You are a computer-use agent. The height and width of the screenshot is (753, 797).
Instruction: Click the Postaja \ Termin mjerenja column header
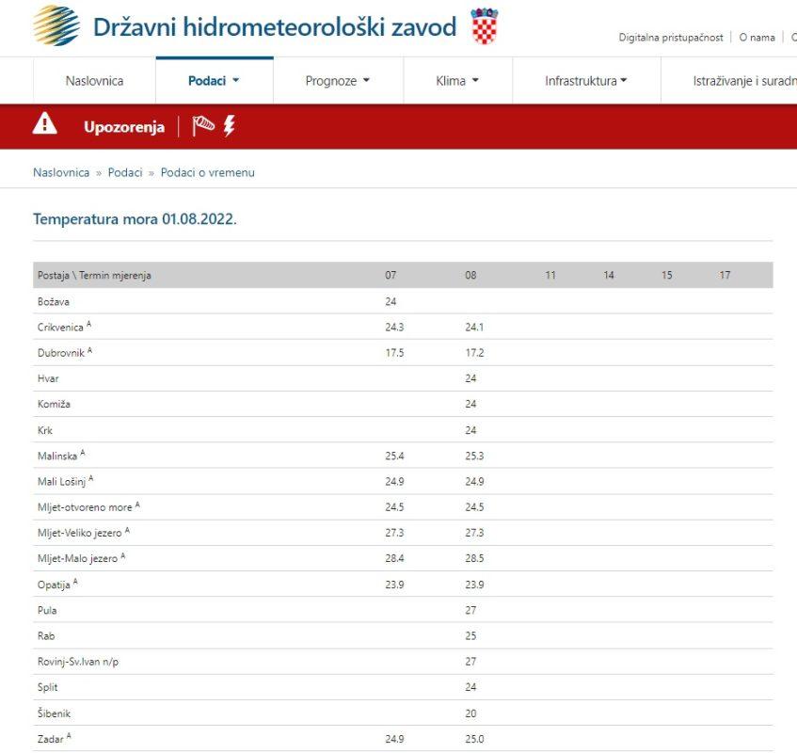94,276
